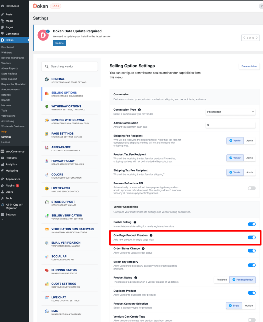The height and width of the screenshot is (322, 263).
Task: Open Products admin menu
Action: 14,158
